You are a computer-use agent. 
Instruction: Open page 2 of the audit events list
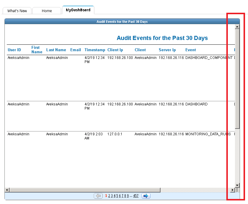pos(109,196)
